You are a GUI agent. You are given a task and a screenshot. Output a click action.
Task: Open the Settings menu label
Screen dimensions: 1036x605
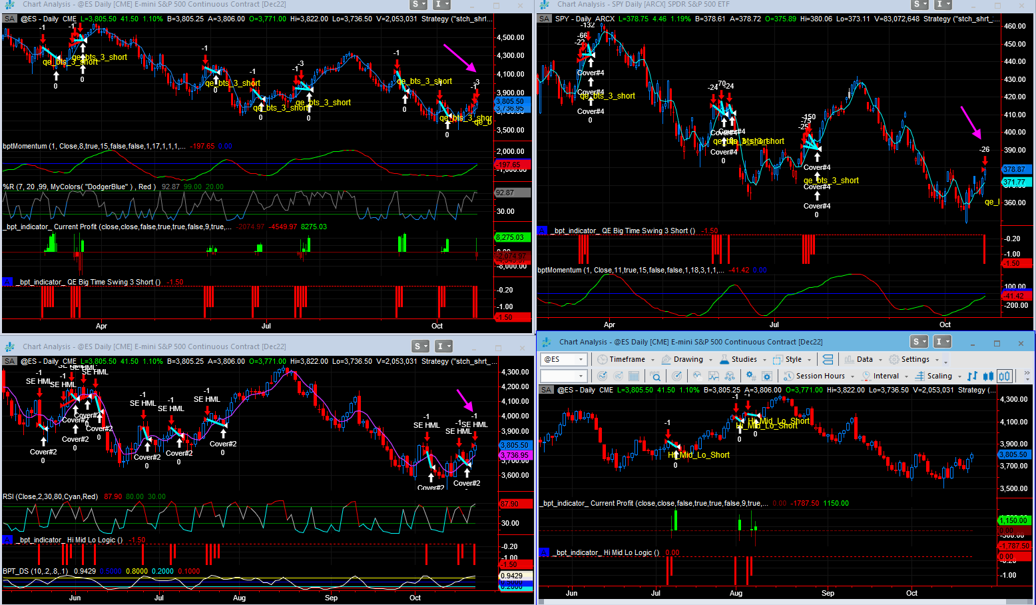[x=915, y=359]
